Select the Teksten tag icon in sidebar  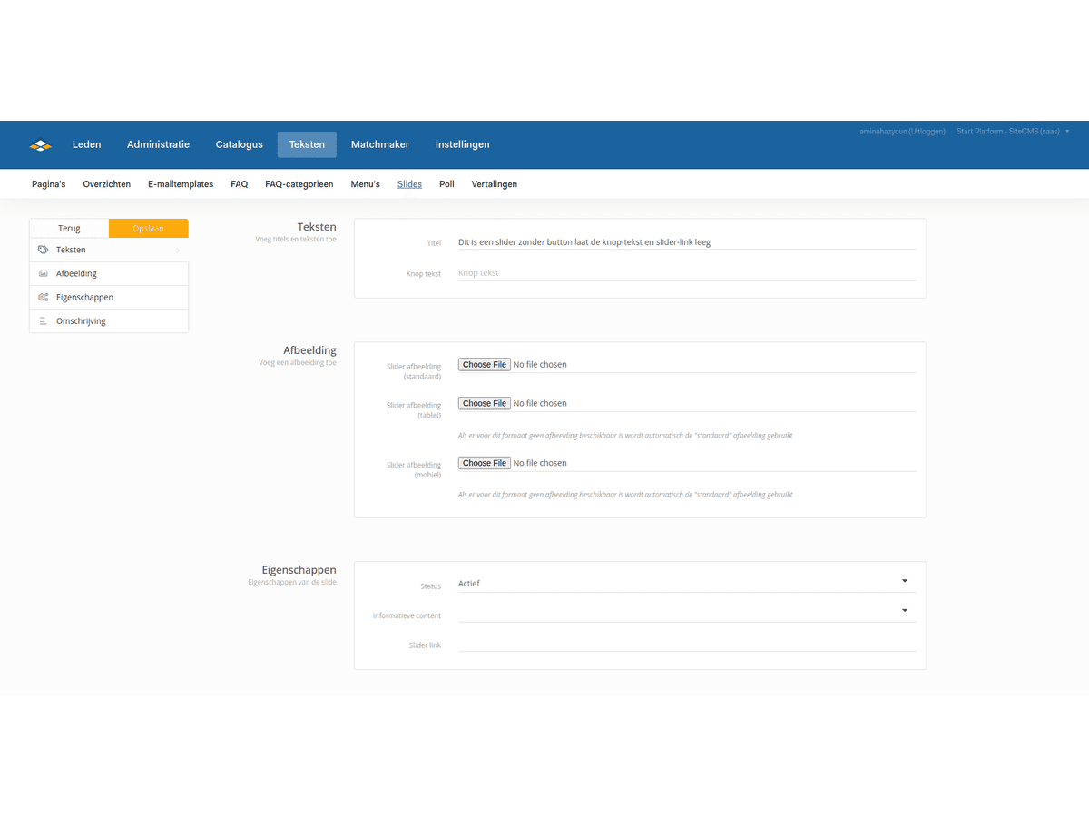[43, 250]
